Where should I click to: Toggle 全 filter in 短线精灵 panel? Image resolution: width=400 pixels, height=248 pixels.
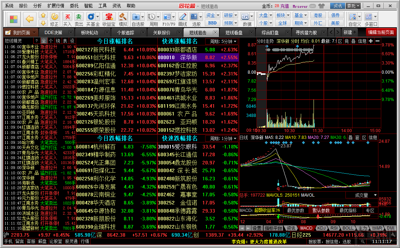tap(44, 41)
